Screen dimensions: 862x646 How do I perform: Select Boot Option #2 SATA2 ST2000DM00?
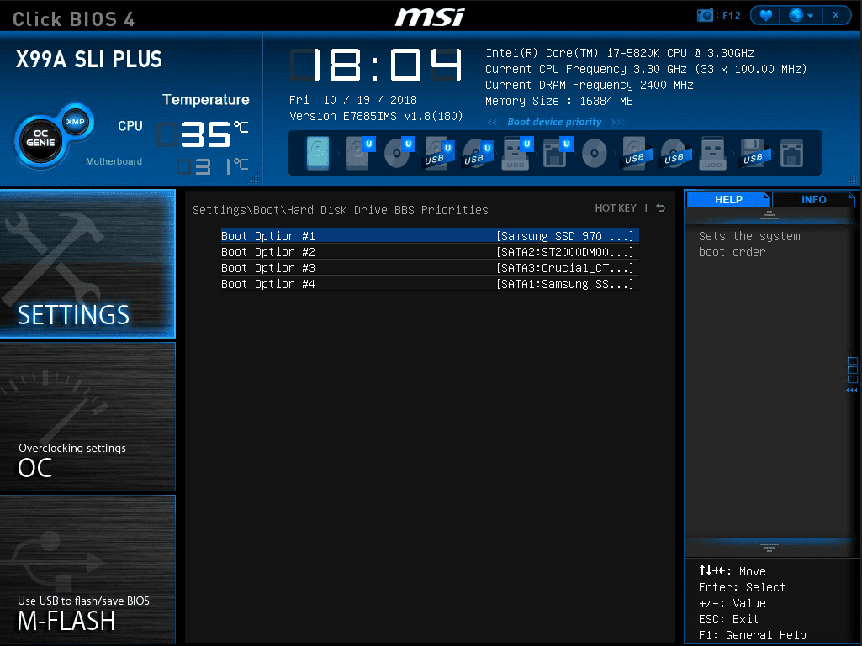tap(430, 252)
